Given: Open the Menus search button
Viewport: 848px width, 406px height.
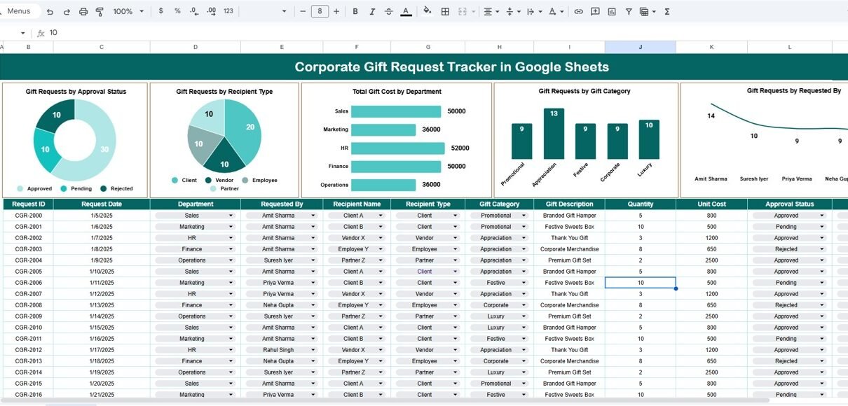Looking at the screenshot, I should [19, 12].
